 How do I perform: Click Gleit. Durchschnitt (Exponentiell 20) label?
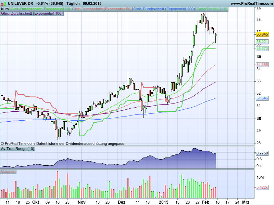[40, 9]
